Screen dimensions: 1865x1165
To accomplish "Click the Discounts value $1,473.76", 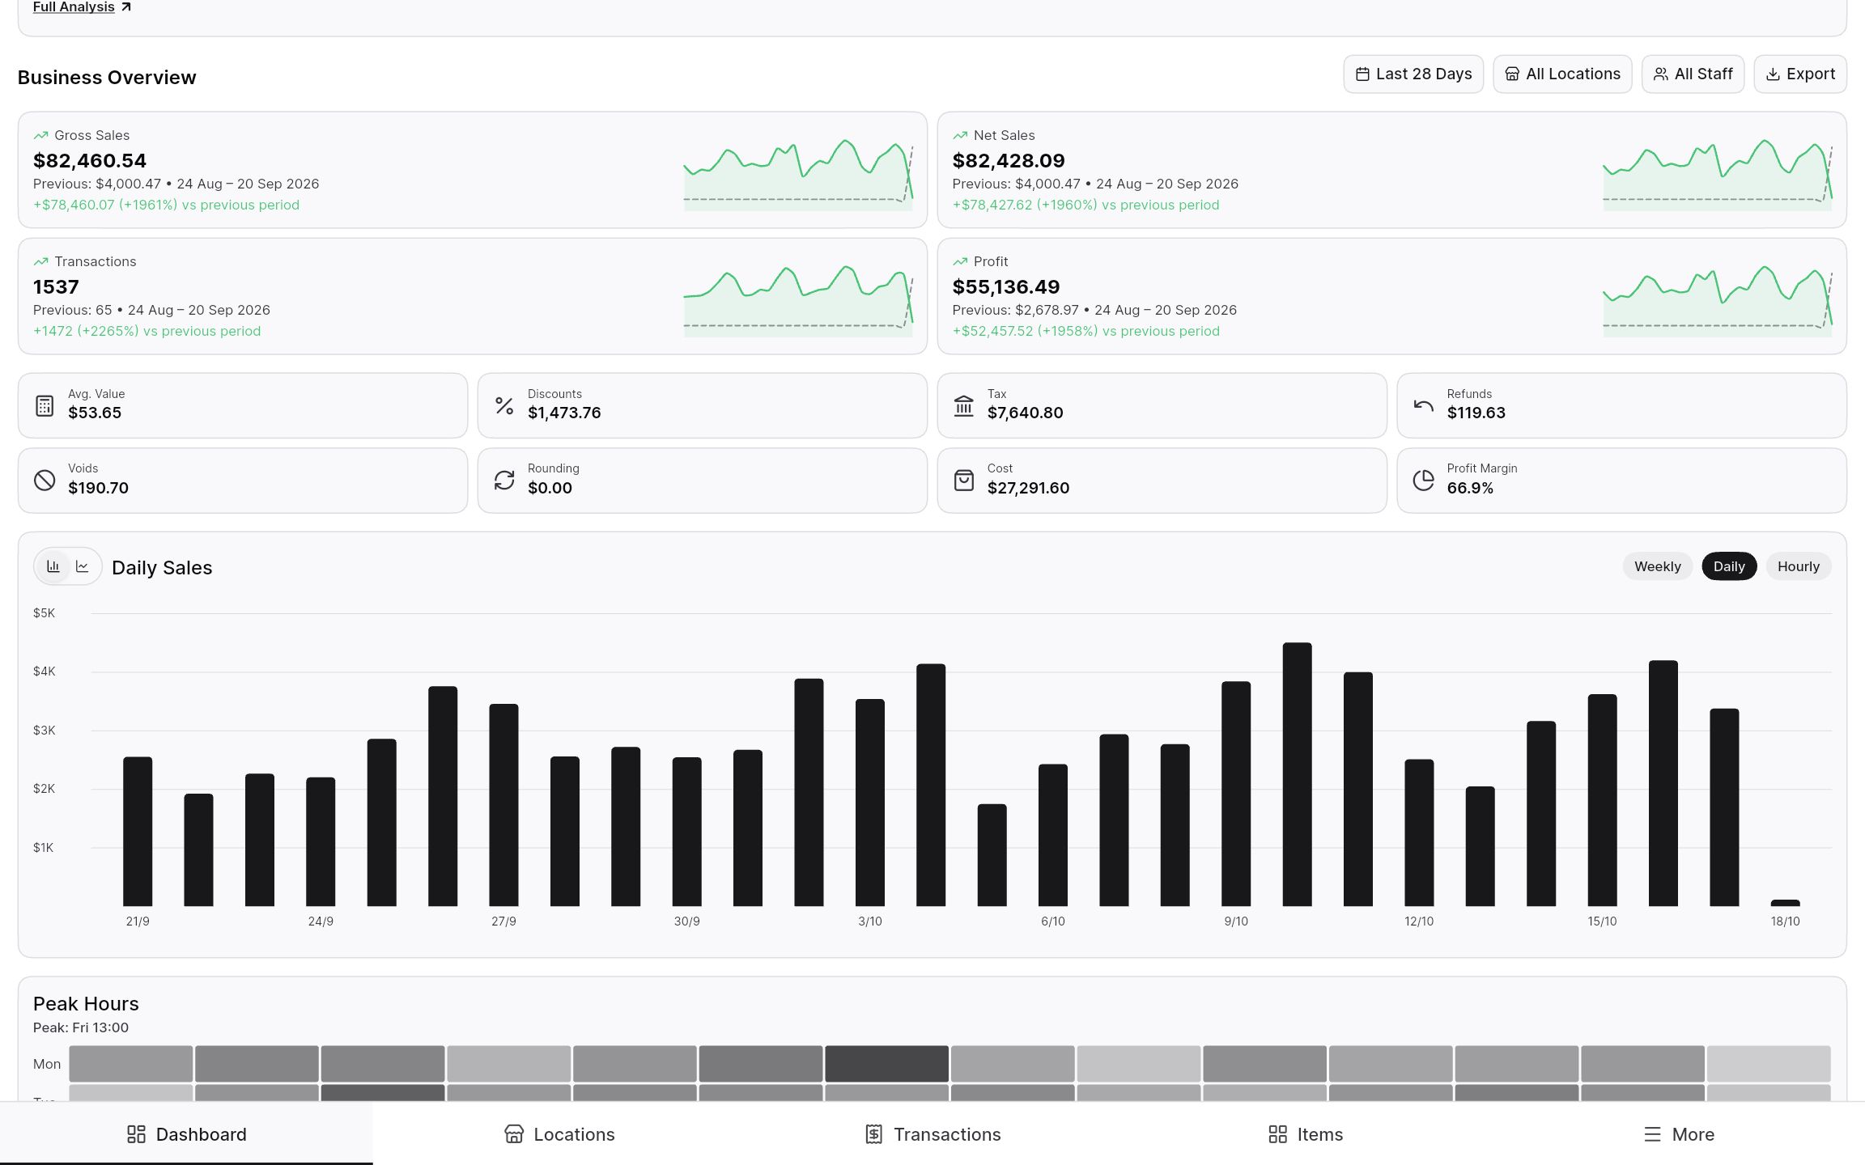I will point(564,413).
